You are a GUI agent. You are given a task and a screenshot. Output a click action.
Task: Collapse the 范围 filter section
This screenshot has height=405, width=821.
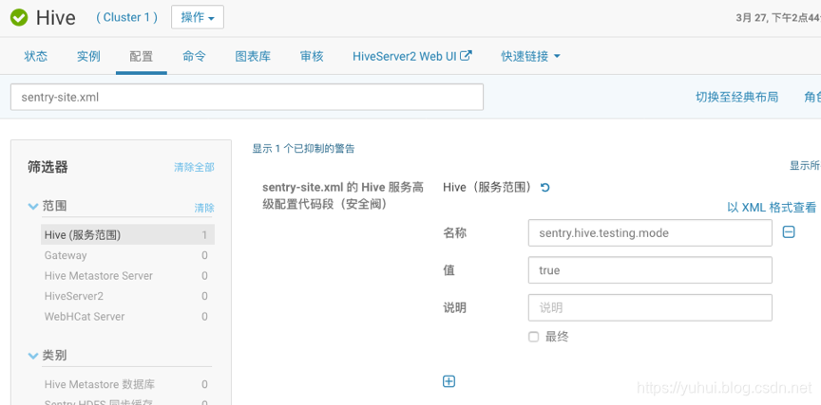[33, 207]
